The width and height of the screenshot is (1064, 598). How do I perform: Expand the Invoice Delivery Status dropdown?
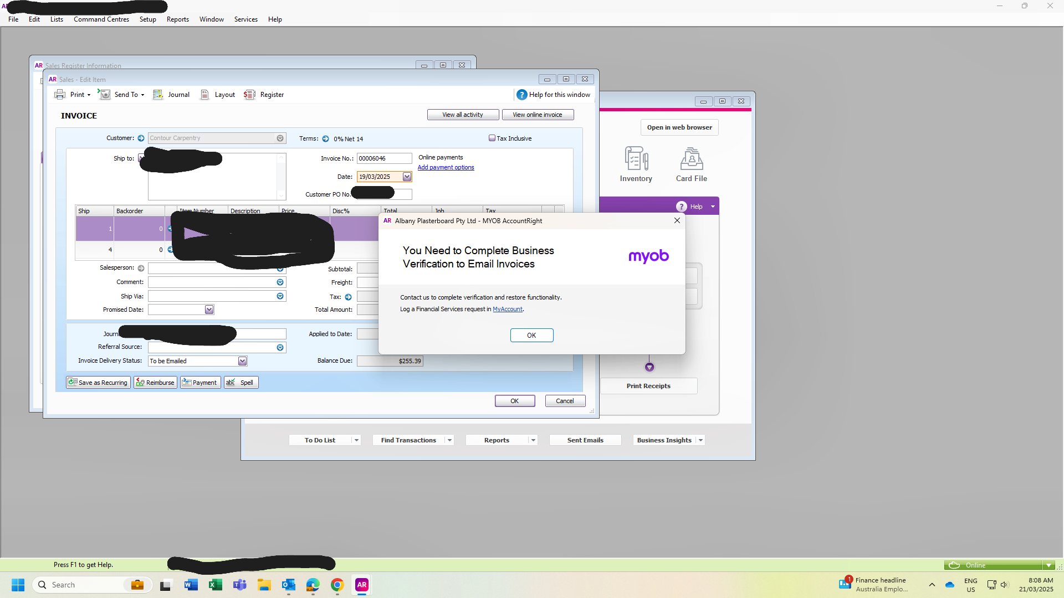242,361
